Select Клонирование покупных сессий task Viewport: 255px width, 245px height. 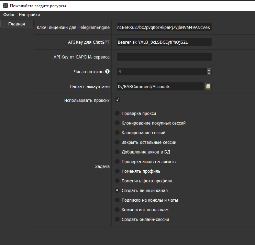tap(118, 123)
